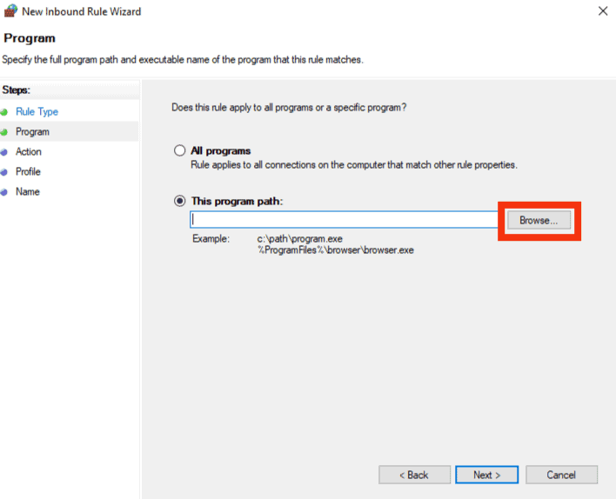
Task: Click 'Specify the full program path' instruction text
Action: point(183,60)
